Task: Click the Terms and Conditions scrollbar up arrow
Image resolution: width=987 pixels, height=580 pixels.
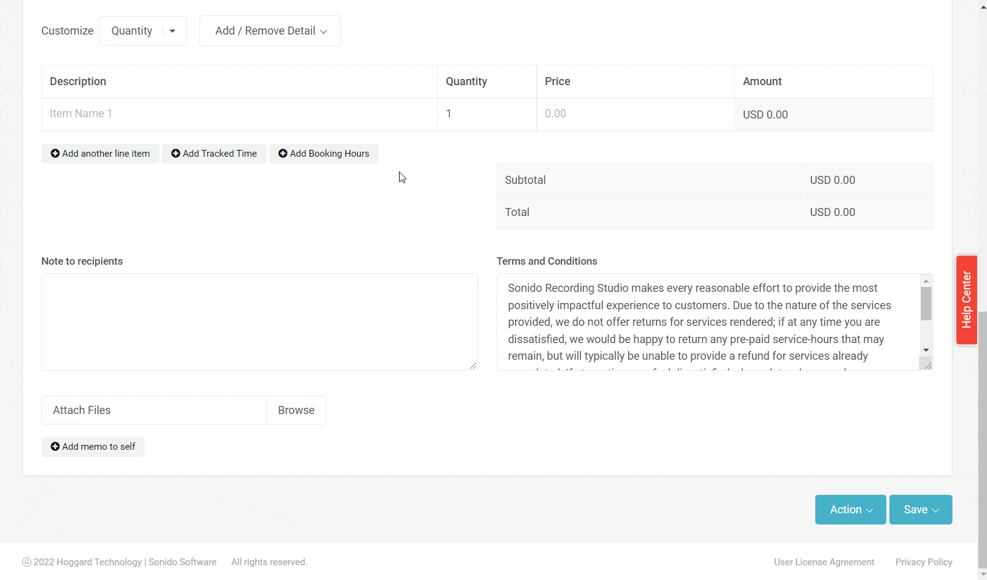Action: (x=926, y=281)
